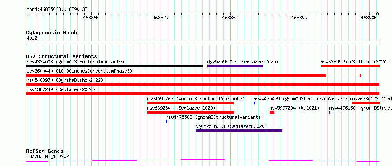Click the magenta COX7B2 gene line
The height and width of the screenshot is (166, 392).
(203, 160)
